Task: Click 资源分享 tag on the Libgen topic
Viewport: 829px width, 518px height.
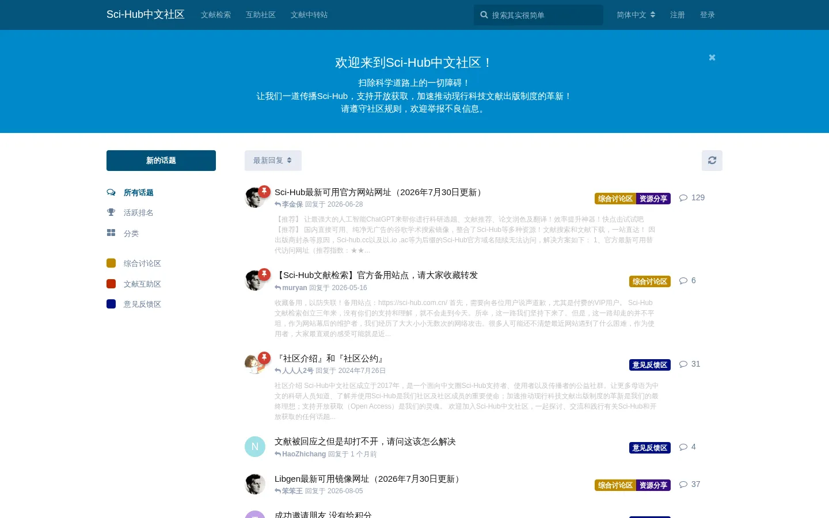Action: [x=653, y=485]
